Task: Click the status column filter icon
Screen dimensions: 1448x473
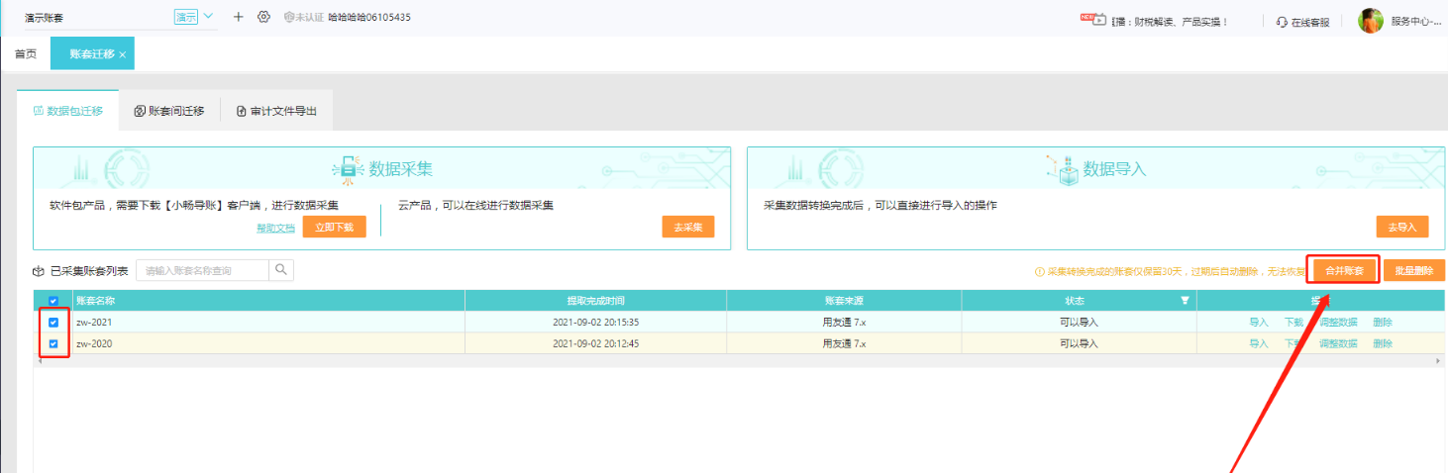Action: [x=1185, y=301]
